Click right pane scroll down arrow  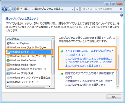point(118,87)
